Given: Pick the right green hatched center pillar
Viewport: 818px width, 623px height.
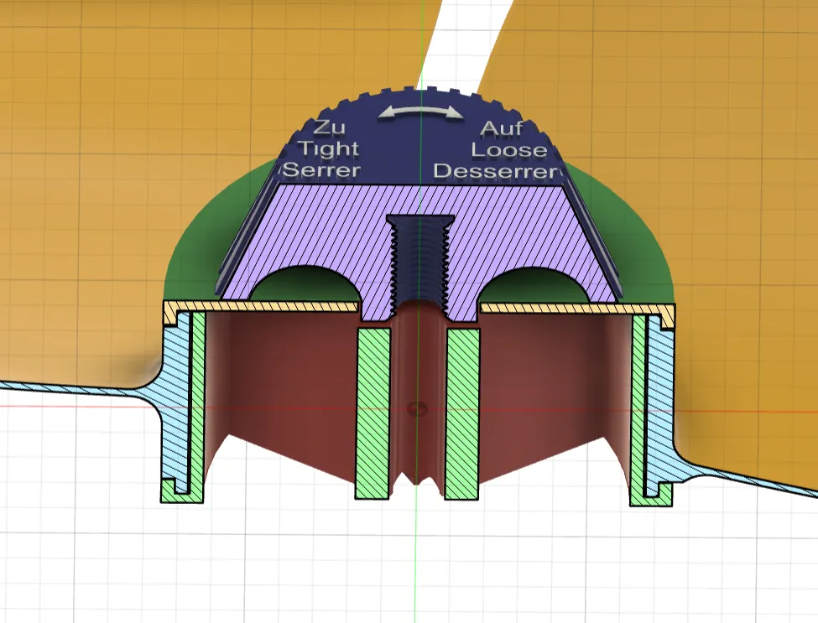Looking at the screenshot, I should (463, 413).
